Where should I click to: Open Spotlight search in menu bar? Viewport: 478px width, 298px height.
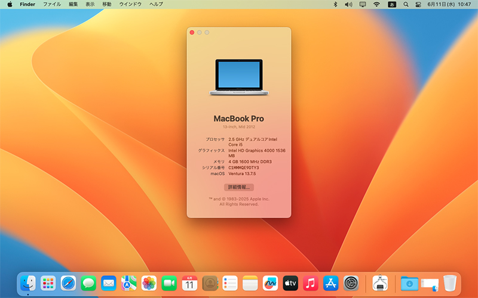[406, 4]
